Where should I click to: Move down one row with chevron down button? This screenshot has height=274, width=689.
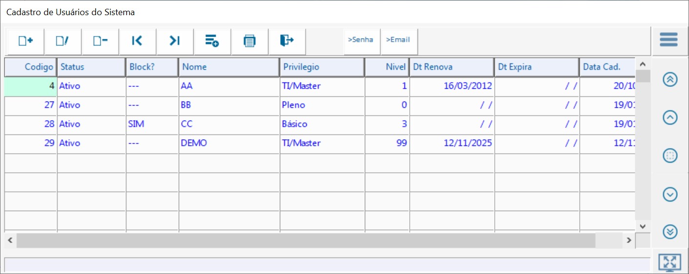(670, 194)
